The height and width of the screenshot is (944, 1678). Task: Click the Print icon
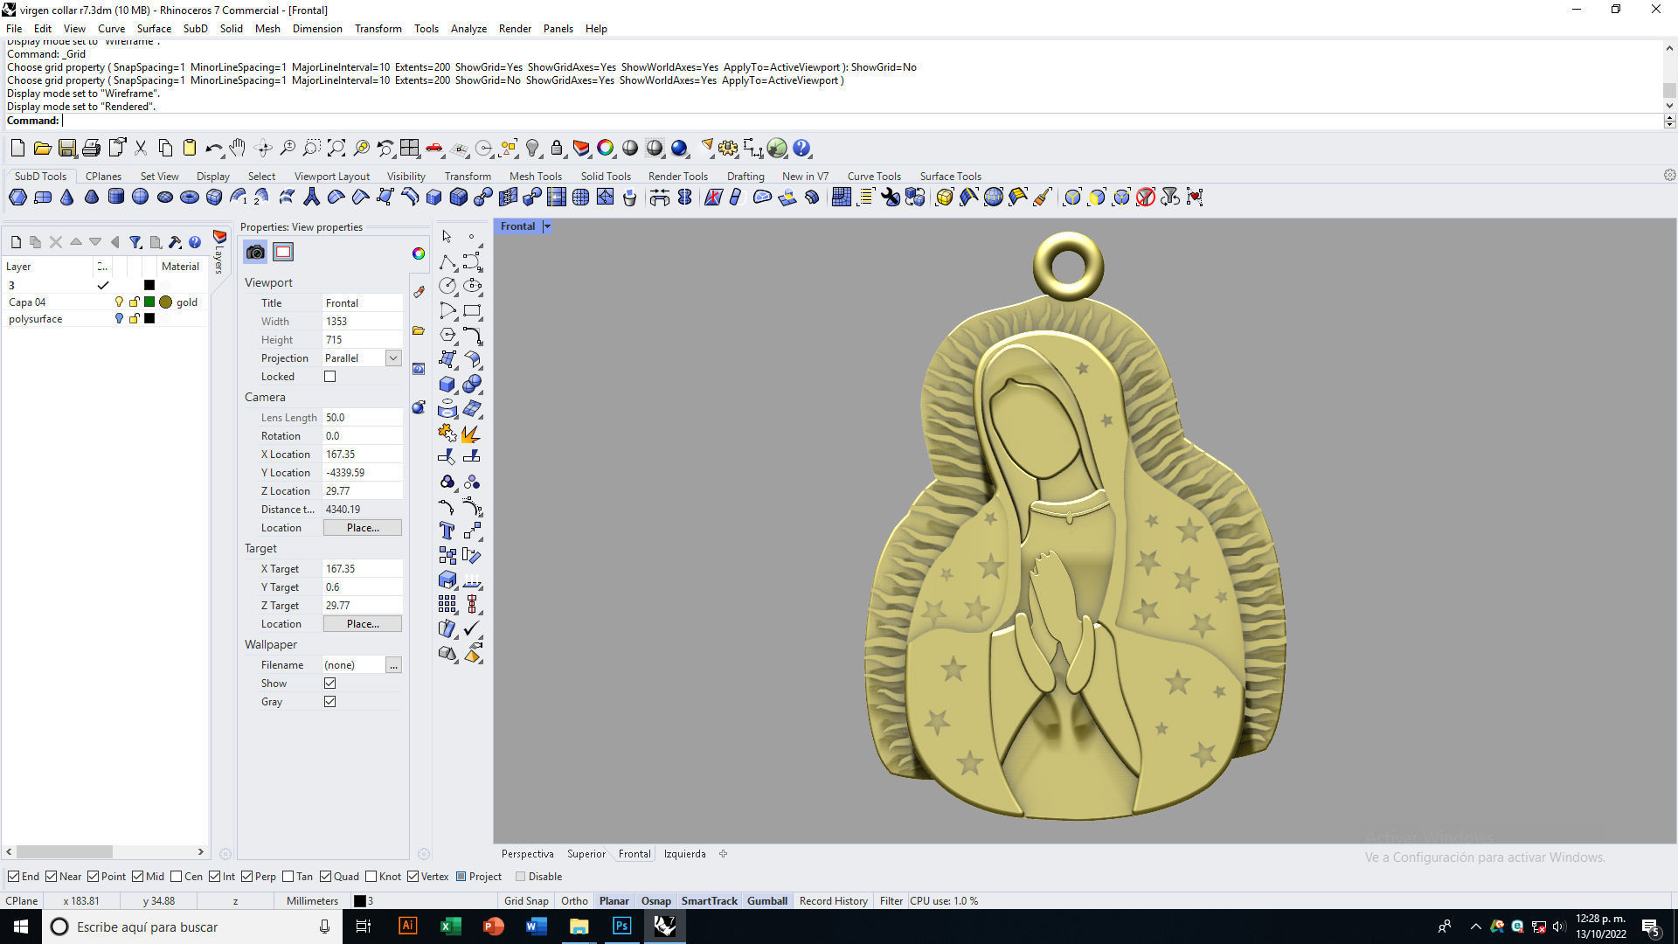(x=91, y=148)
